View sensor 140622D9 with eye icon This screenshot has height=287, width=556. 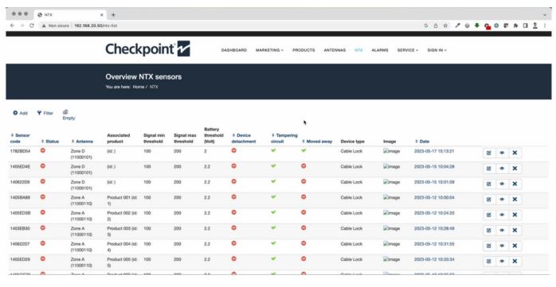click(502, 184)
